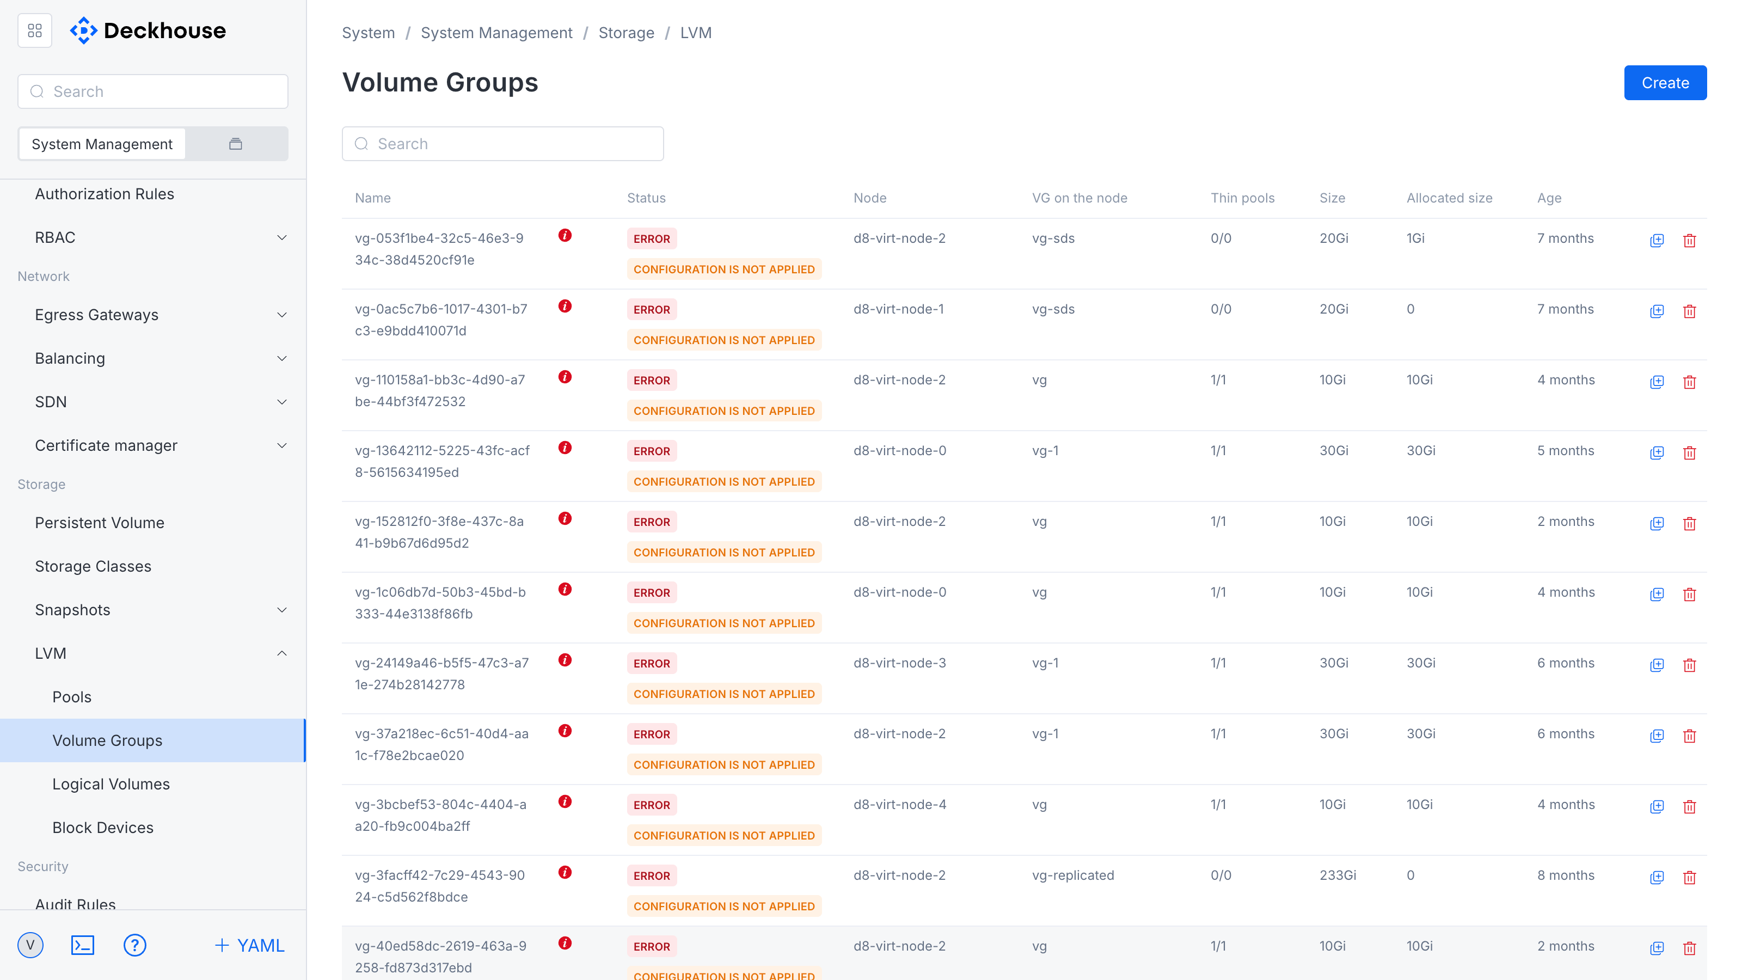1742x980 pixels.
Task: Open the apps grid menu icon
Action: [34, 30]
